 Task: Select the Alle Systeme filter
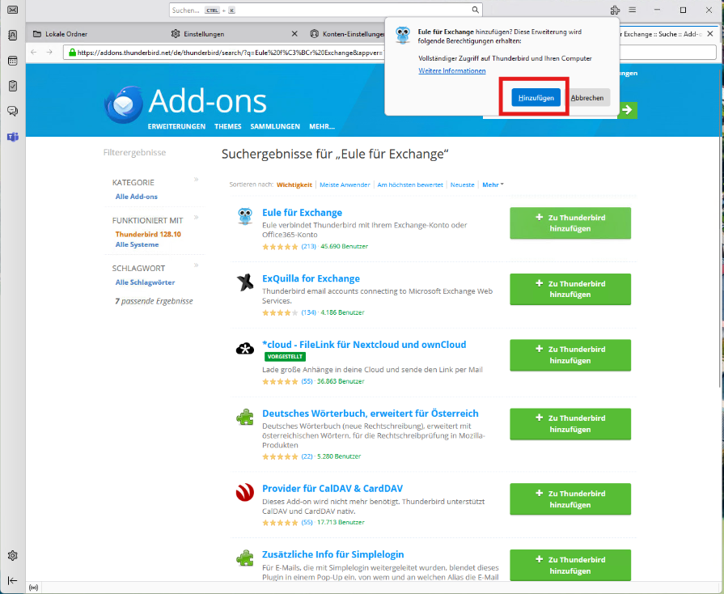pos(137,245)
